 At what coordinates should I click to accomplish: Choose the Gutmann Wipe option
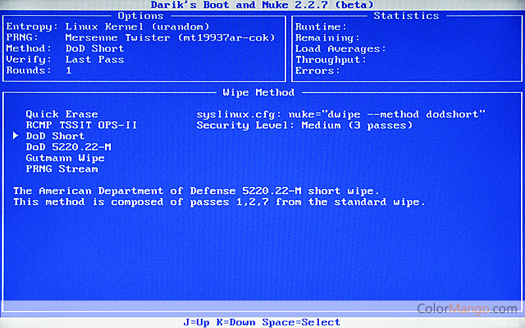pyautogui.click(x=65, y=158)
